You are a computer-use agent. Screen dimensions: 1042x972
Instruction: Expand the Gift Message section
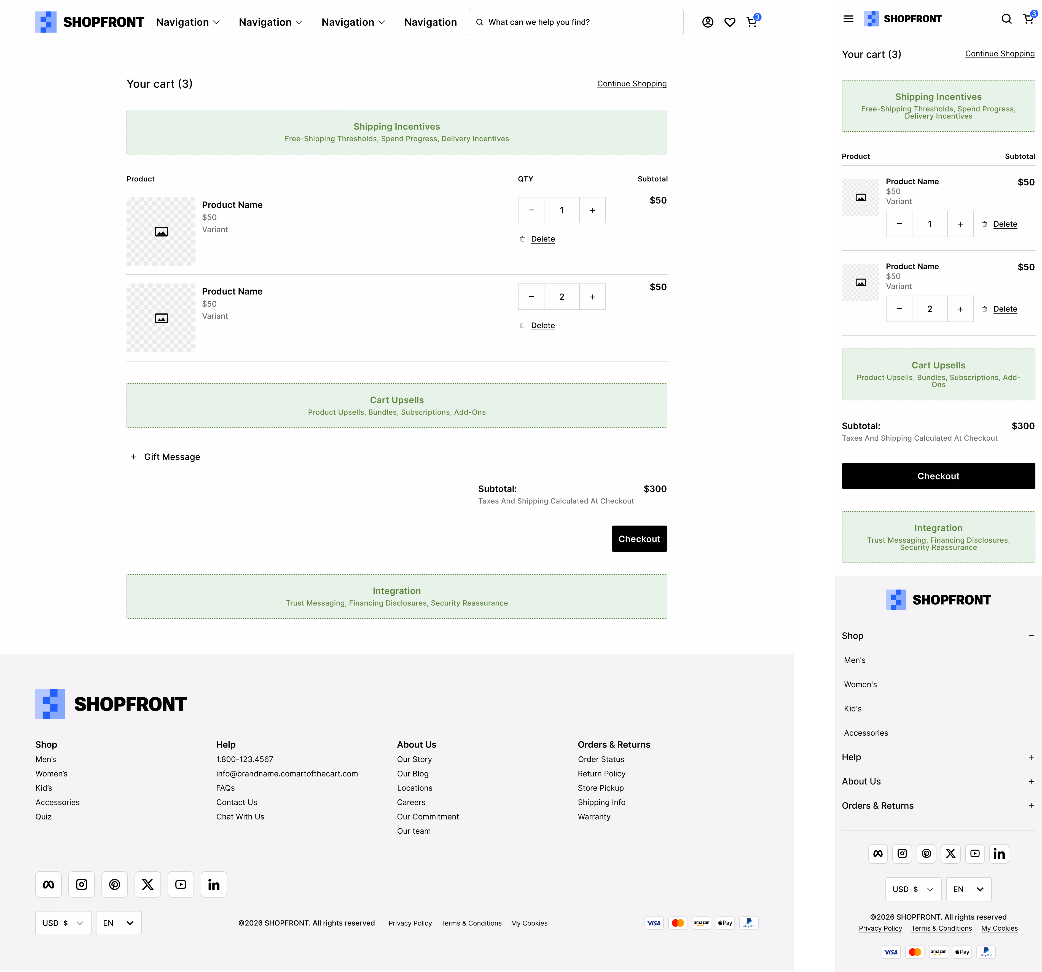coord(165,457)
